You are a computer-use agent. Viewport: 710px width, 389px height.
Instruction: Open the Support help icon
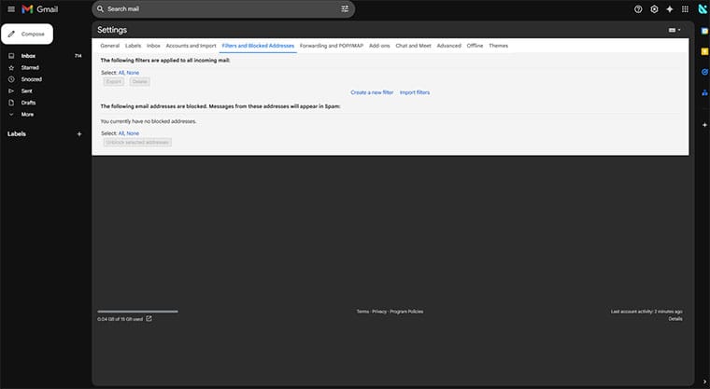tap(638, 8)
